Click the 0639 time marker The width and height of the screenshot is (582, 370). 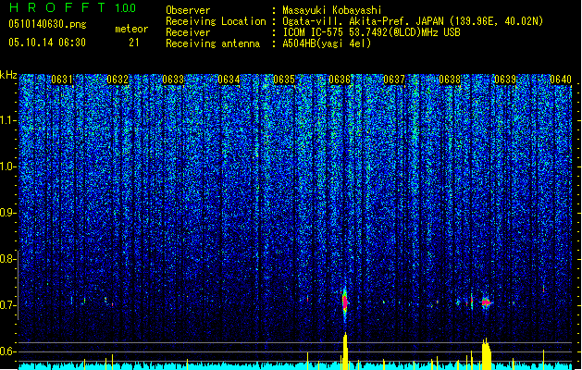(505, 80)
